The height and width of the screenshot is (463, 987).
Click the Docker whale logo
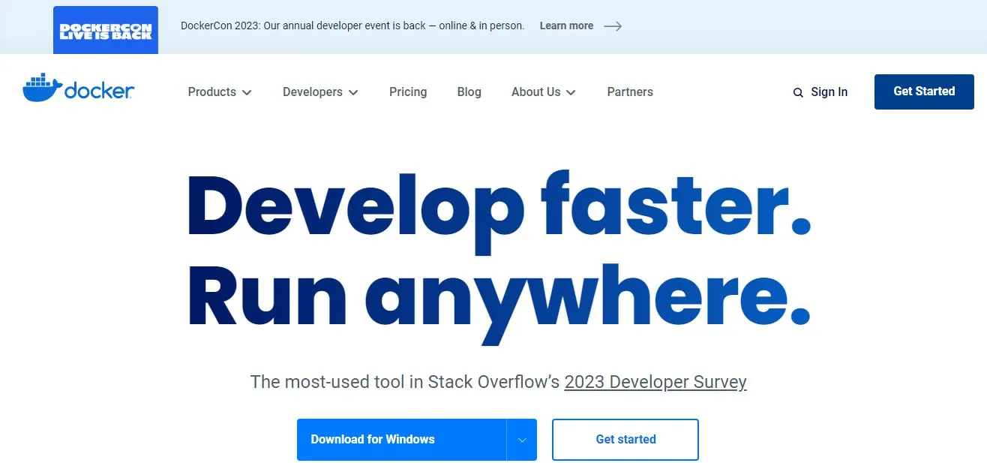point(79,89)
